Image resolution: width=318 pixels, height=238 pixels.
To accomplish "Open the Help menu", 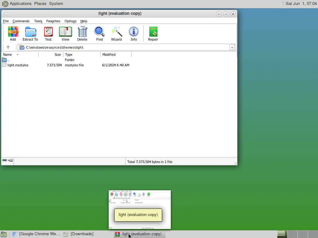I will (x=84, y=21).
